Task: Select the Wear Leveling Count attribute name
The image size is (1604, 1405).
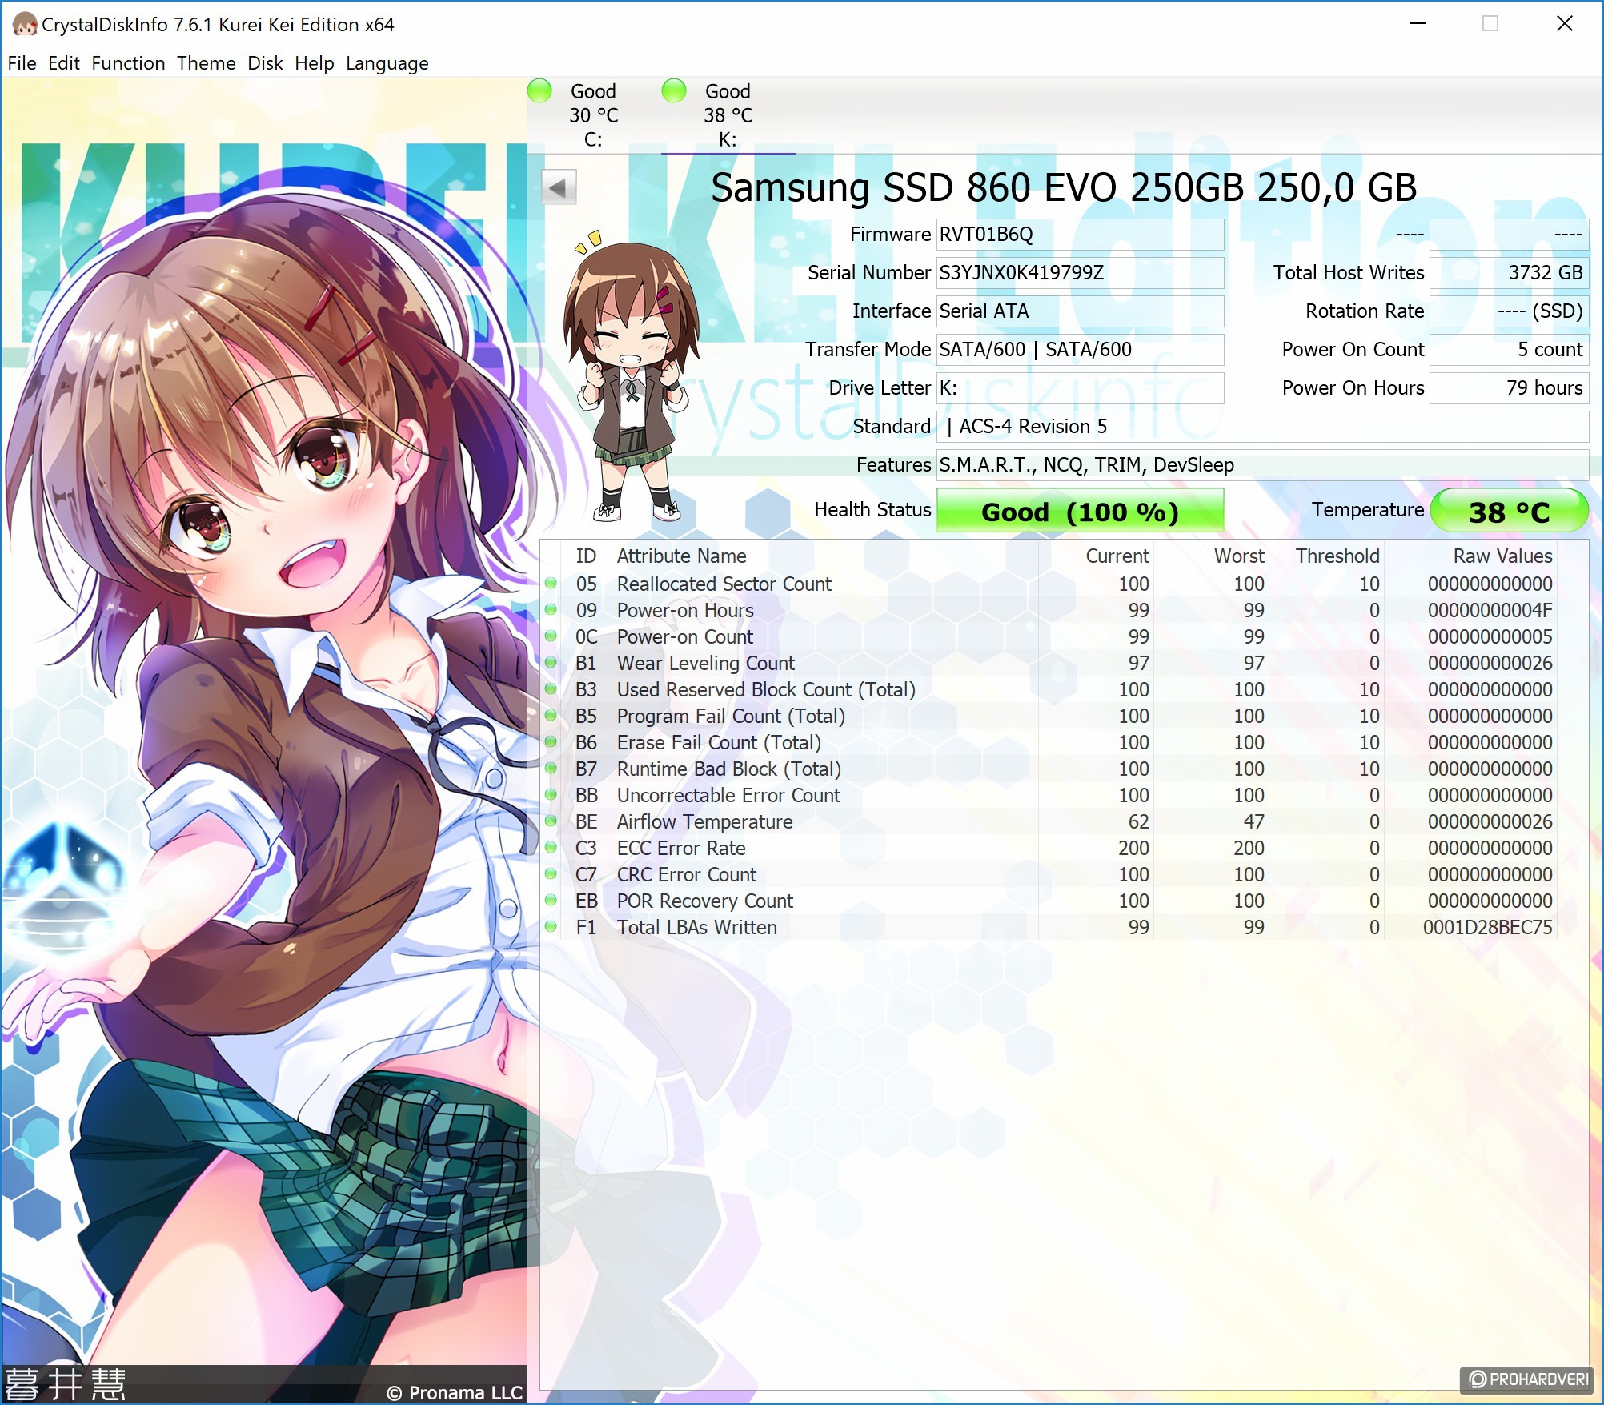Action: (705, 663)
